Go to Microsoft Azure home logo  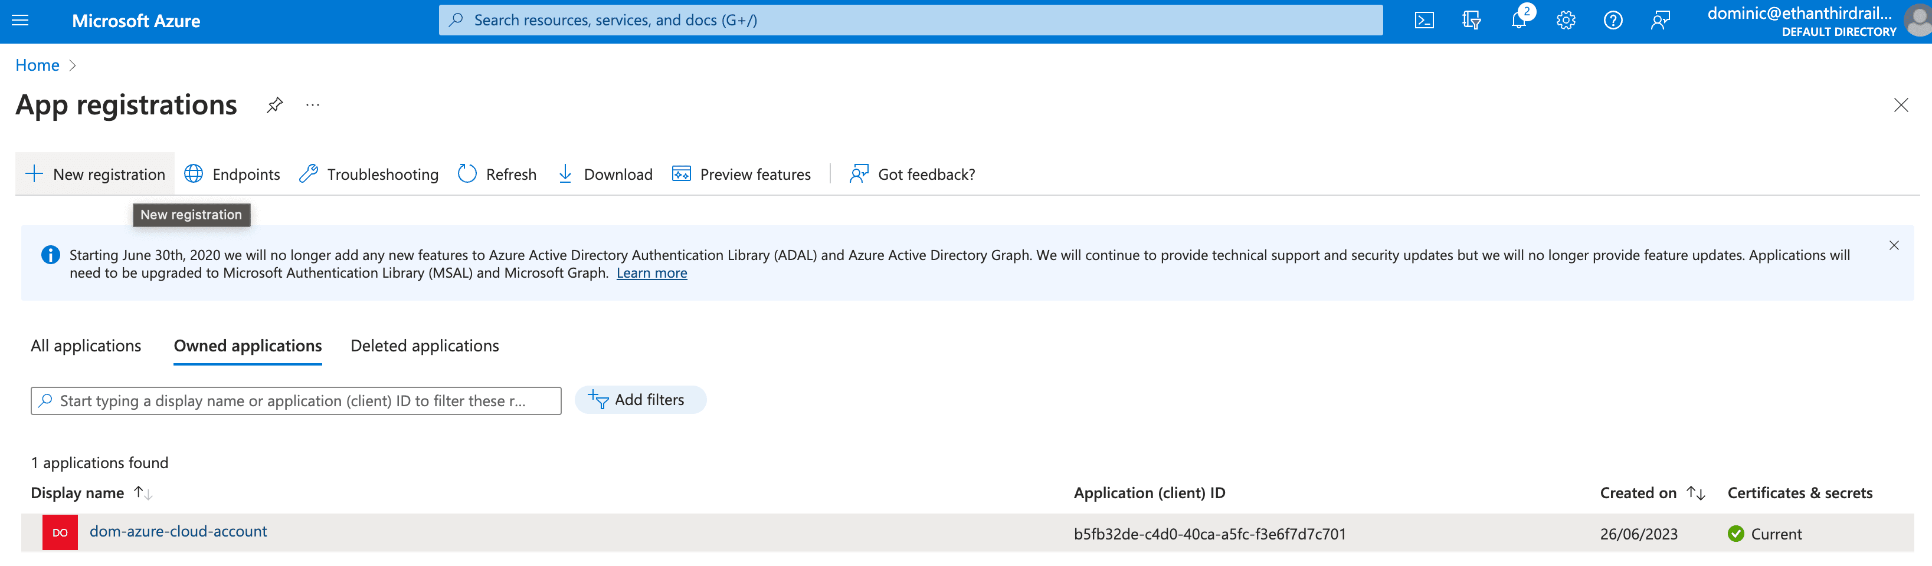pyautogui.click(x=136, y=20)
